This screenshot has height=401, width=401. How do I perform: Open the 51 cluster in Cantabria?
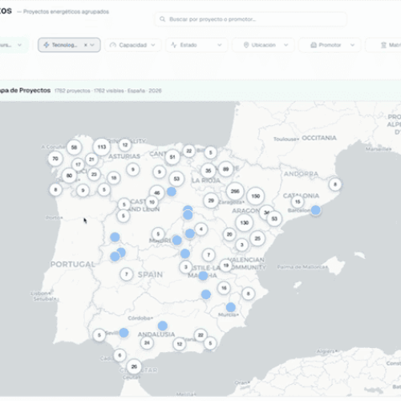click(172, 157)
